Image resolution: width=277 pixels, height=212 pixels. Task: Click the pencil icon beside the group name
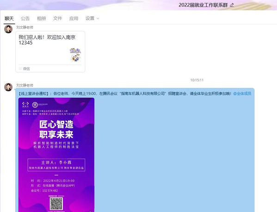232,5
